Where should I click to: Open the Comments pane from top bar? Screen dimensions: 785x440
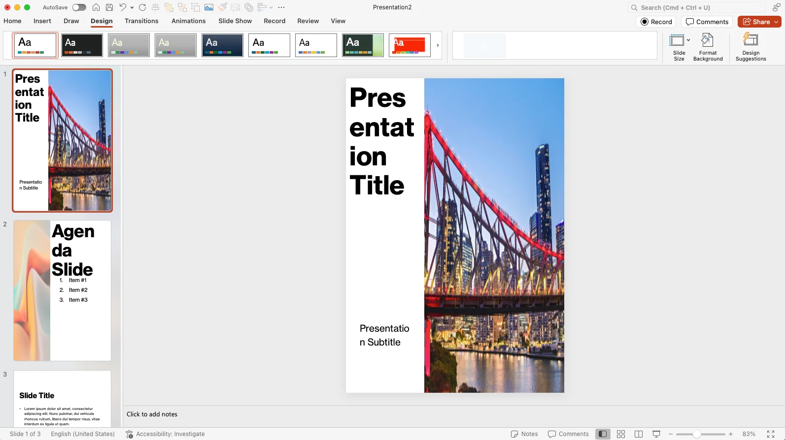[707, 22]
